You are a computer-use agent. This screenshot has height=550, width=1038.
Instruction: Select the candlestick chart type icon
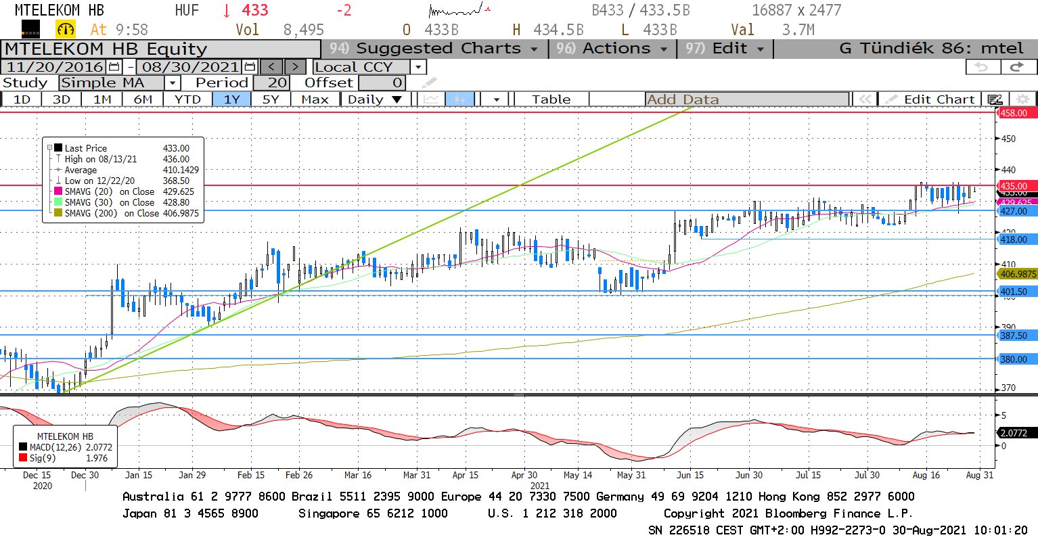click(459, 99)
